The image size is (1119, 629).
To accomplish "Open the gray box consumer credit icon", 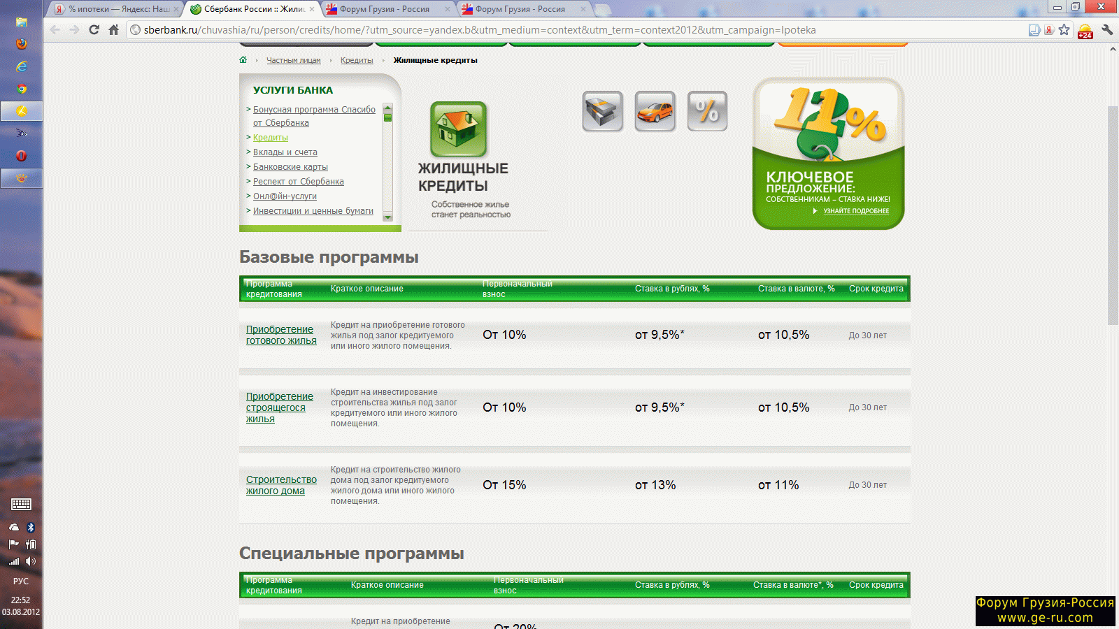I will tap(603, 111).
